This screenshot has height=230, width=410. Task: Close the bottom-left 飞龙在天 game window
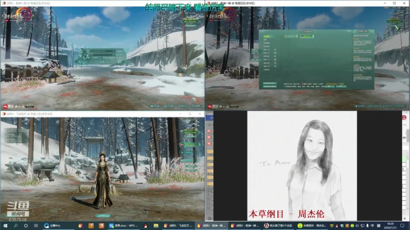(x=200, y=114)
